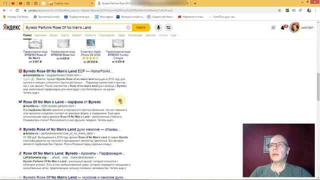Open Byredo Rose Of No Man's Land EDP result
The width and height of the screenshot is (320, 180).
point(68,71)
